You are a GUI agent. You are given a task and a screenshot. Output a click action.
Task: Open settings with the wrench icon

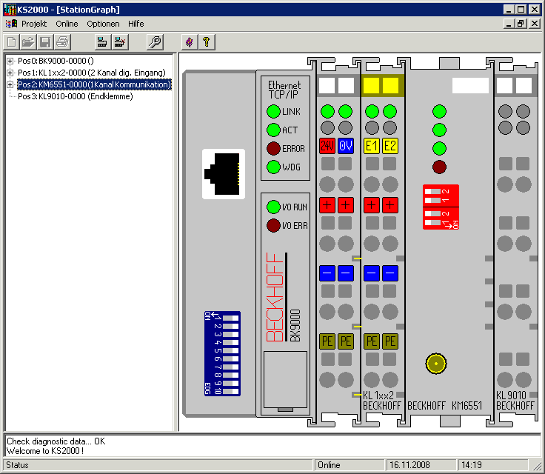point(155,42)
